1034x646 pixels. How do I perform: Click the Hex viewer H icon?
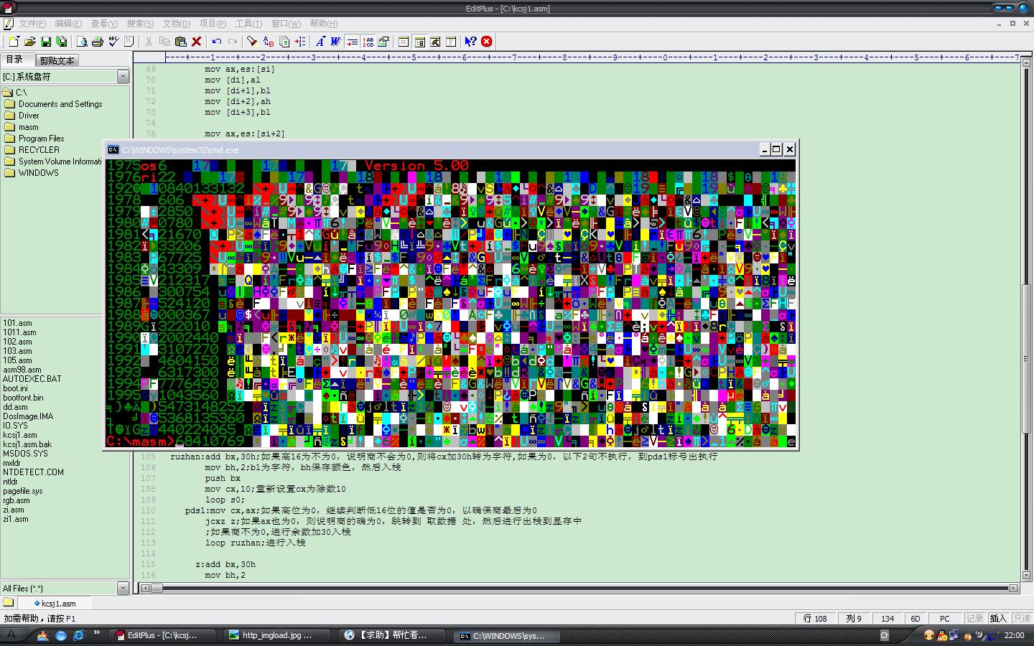point(129,42)
